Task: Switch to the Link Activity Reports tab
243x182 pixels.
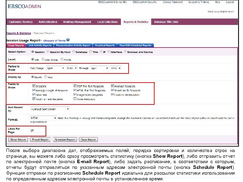Action: click(40, 45)
